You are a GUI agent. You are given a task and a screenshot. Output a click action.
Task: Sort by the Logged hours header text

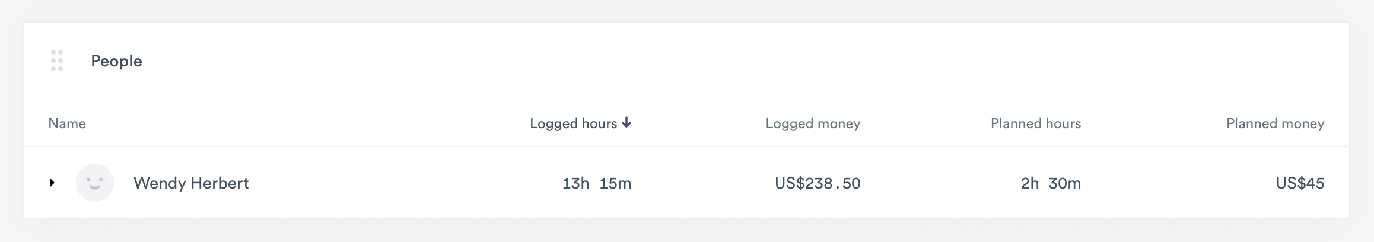(x=573, y=123)
